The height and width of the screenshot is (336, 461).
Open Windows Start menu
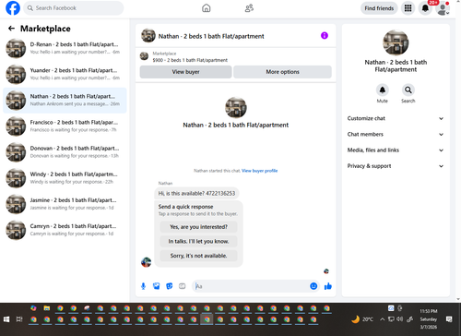tap(6, 319)
